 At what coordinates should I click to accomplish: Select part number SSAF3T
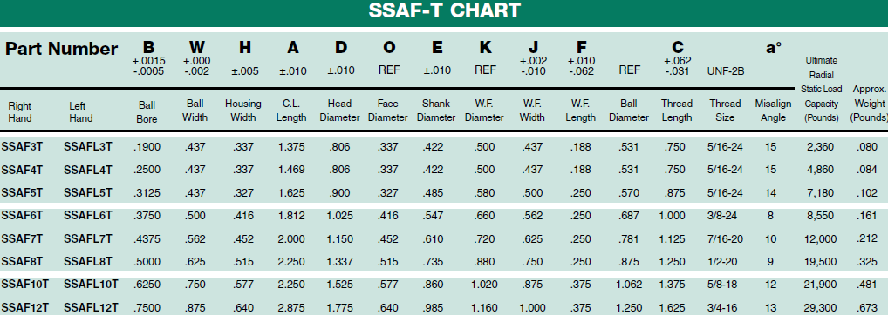pyautogui.click(x=22, y=147)
